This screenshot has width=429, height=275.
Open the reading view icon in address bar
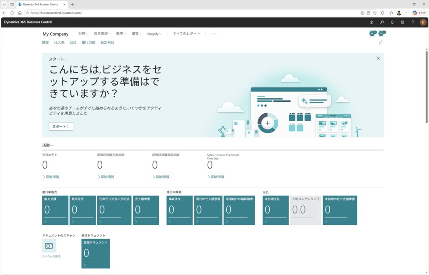[x=369, y=13]
